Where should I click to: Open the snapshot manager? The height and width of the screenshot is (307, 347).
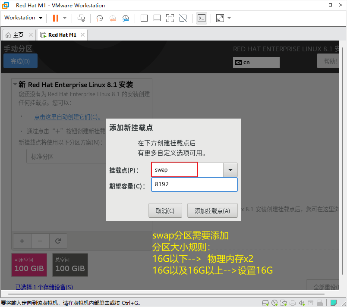pyautogui.click(x=126, y=18)
